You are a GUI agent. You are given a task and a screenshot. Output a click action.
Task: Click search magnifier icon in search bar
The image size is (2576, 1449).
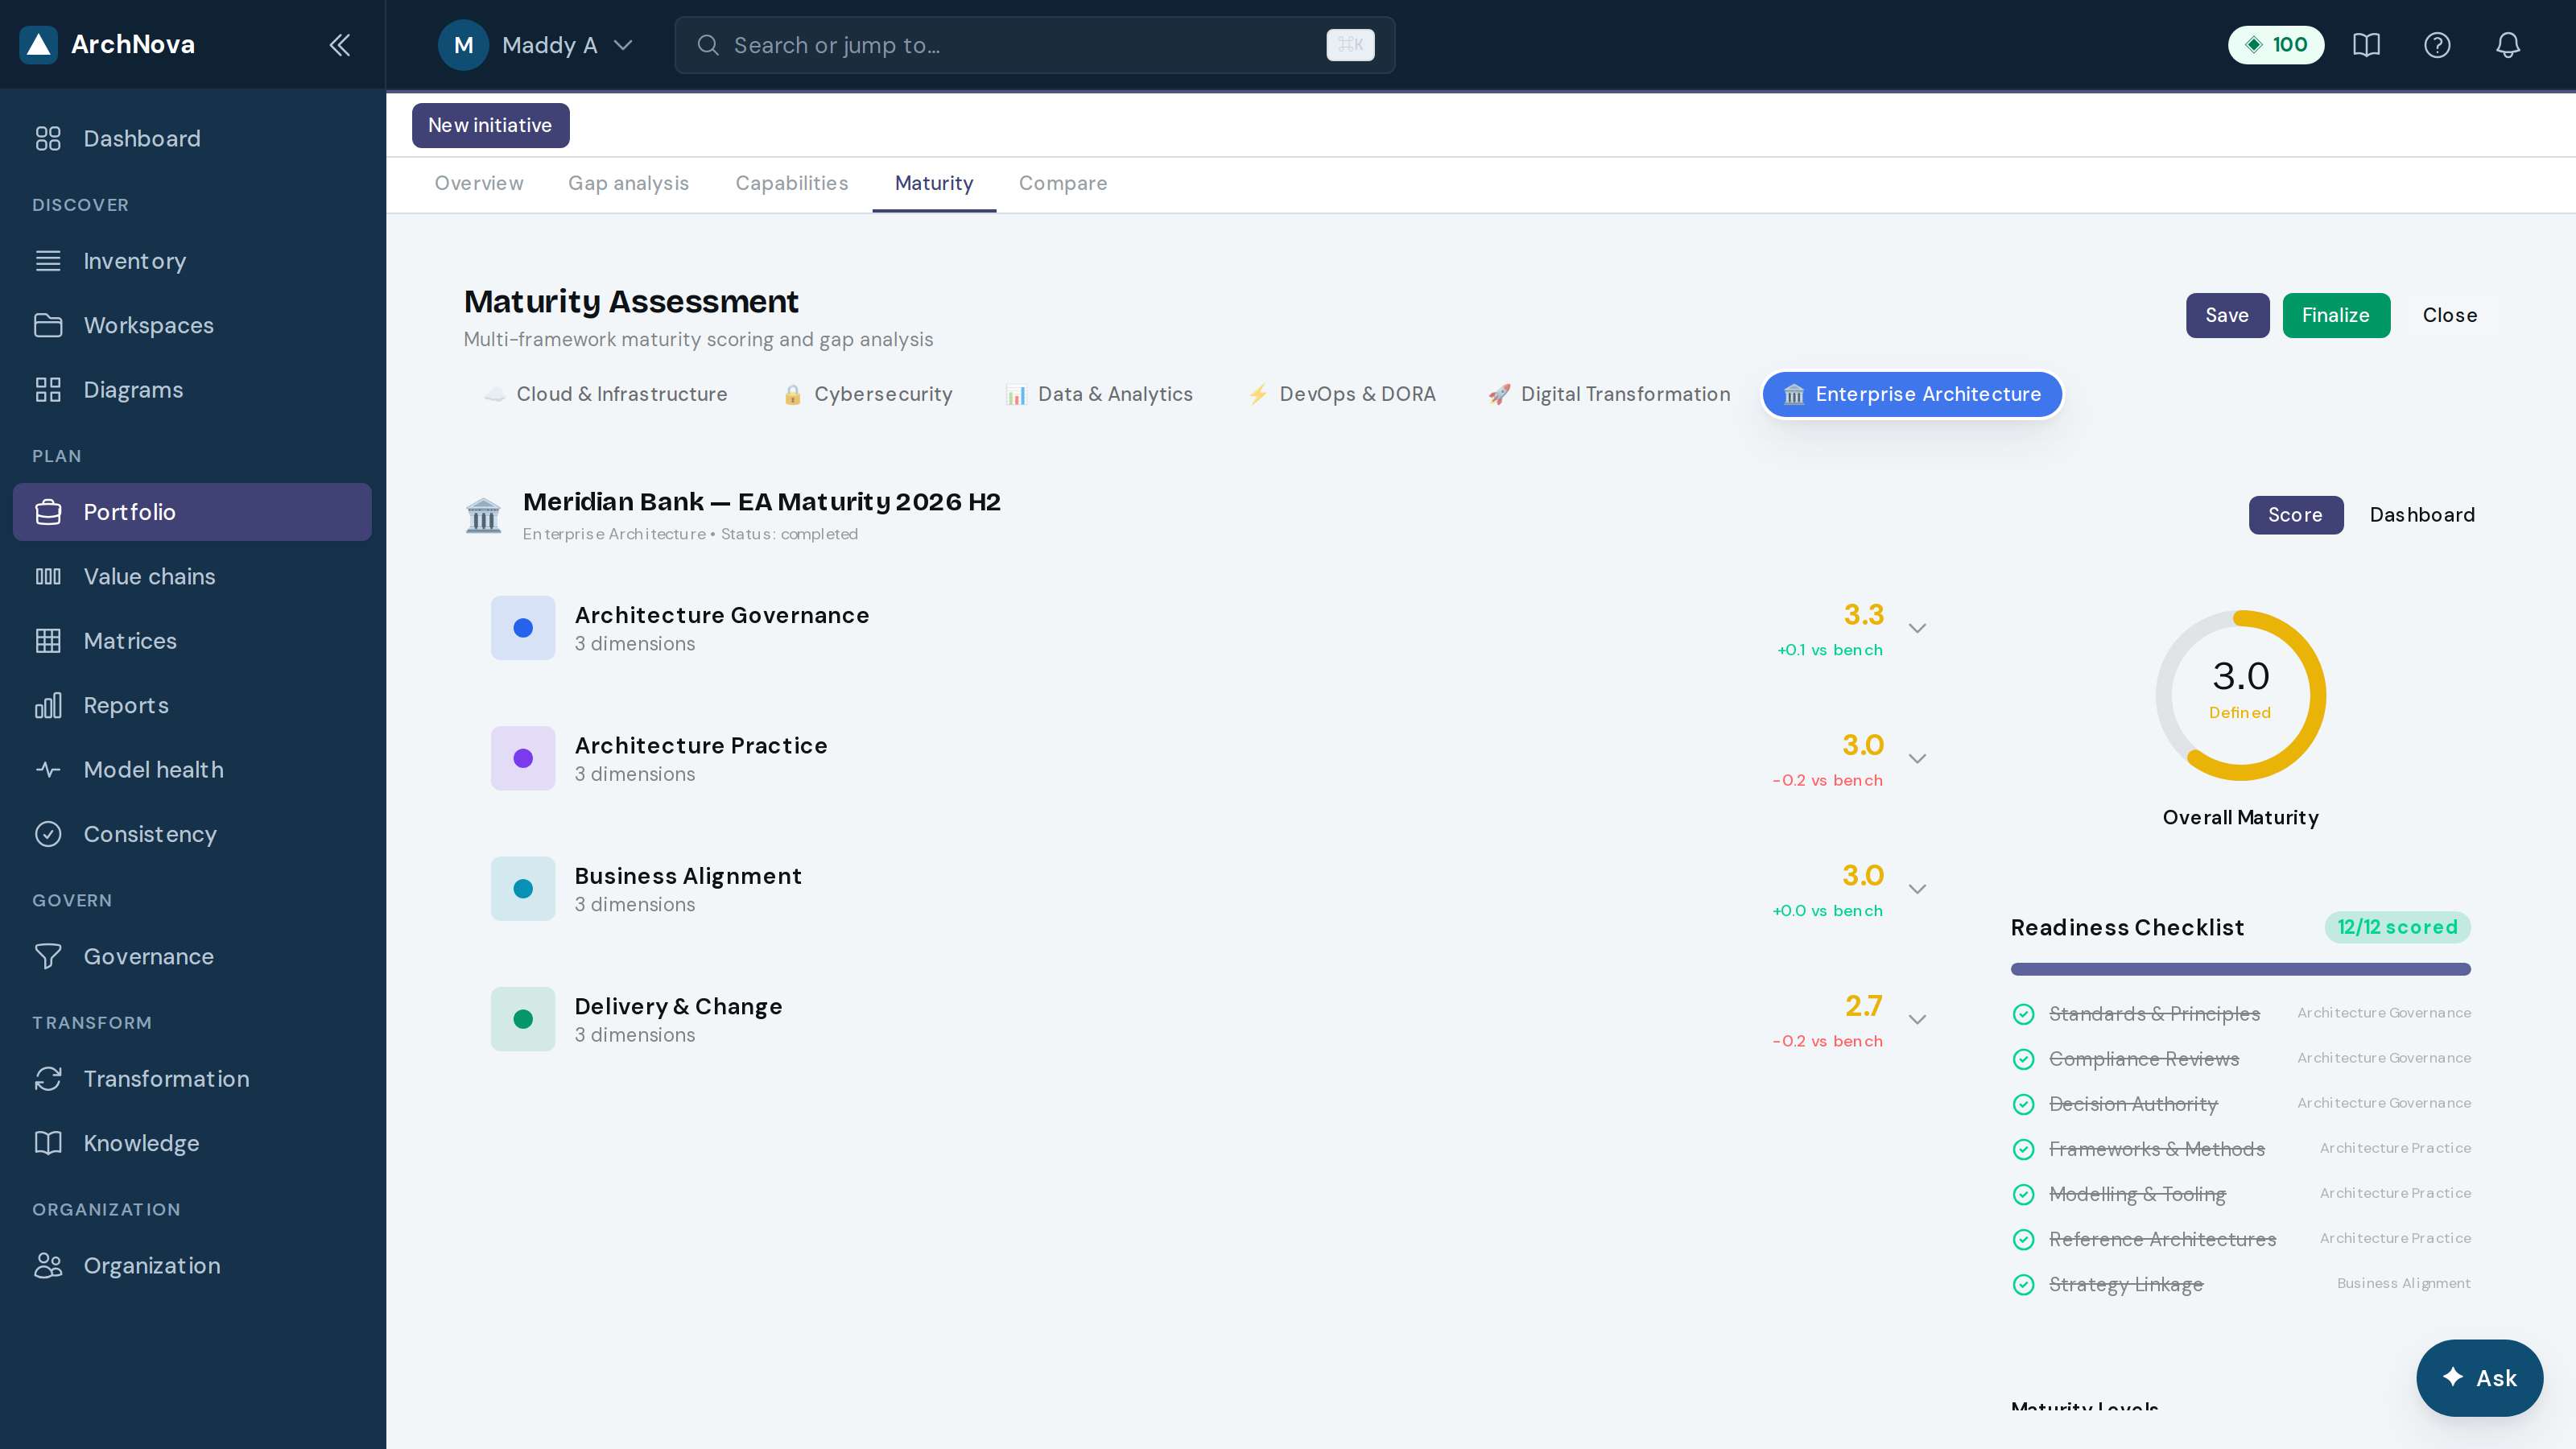click(x=708, y=45)
